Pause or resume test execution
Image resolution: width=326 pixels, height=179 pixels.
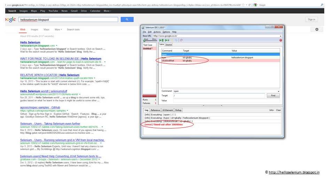tap(172, 40)
